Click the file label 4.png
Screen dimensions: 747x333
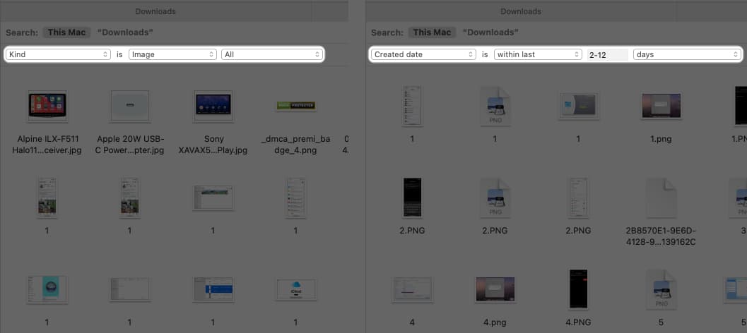(x=495, y=322)
